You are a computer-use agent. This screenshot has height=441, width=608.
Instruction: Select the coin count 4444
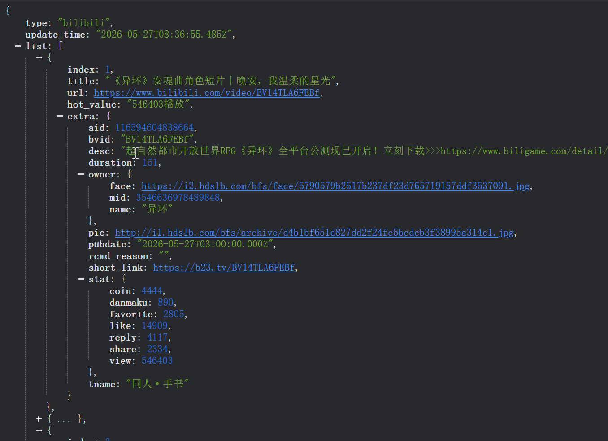point(152,291)
